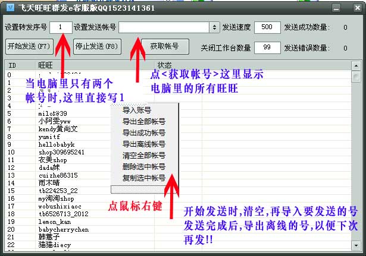This screenshot has width=366, height=256.
Task: Click the 设置转发序号 input field
Action: click(x=61, y=27)
